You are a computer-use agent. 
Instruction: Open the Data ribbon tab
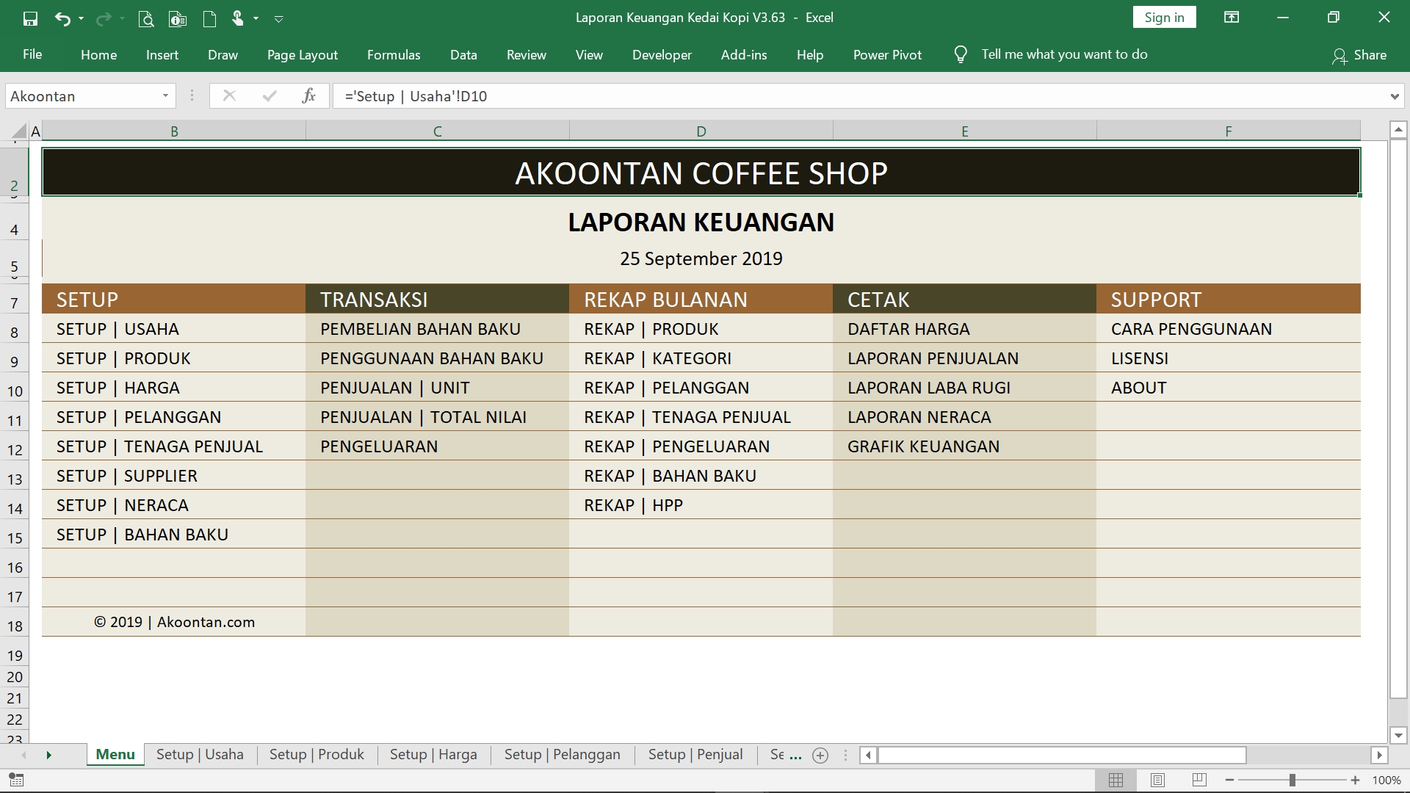click(x=463, y=54)
